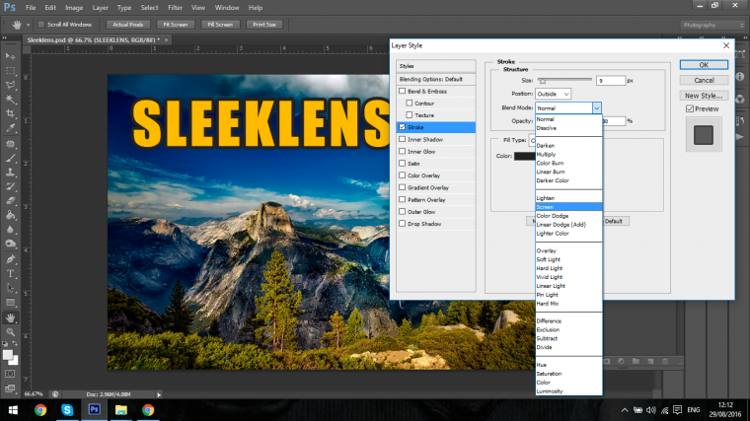Screen dimensions: 750x421
Task: Select the Lasso tool
Action: [x=10, y=85]
